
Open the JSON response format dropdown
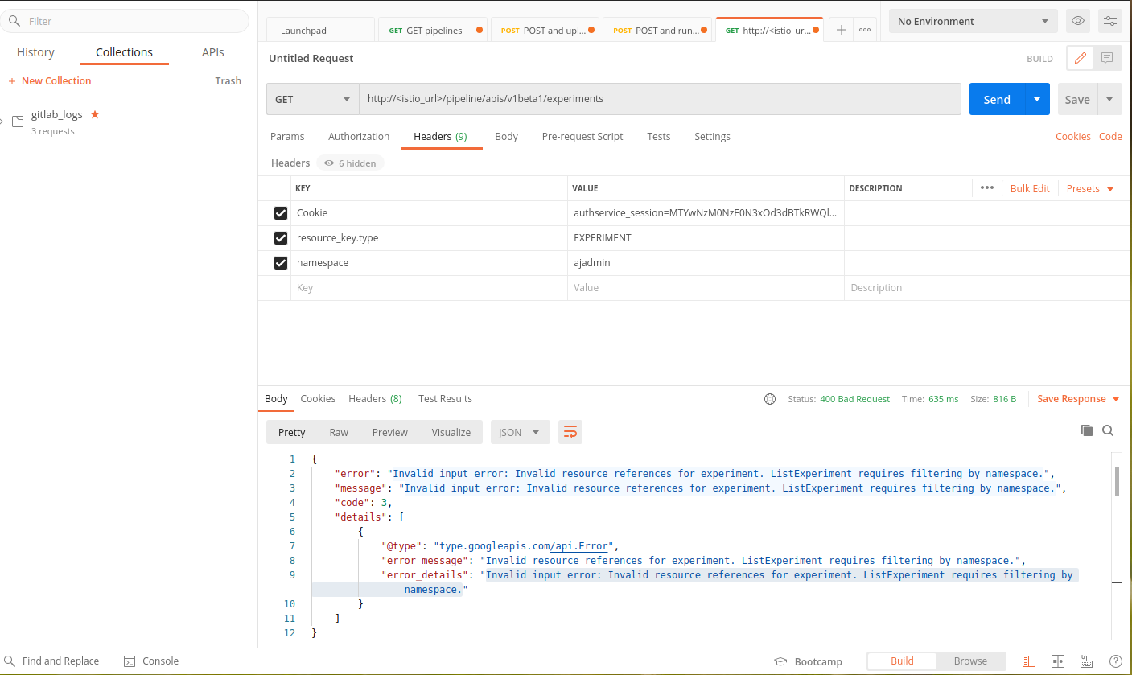tap(520, 432)
